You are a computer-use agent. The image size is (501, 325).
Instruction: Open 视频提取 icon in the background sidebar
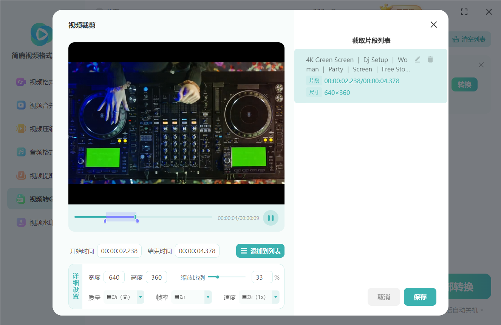(x=21, y=176)
